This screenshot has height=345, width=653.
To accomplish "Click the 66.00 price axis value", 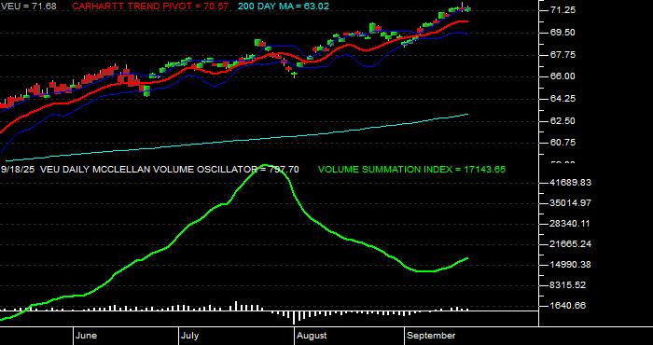I will (x=563, y=76).
